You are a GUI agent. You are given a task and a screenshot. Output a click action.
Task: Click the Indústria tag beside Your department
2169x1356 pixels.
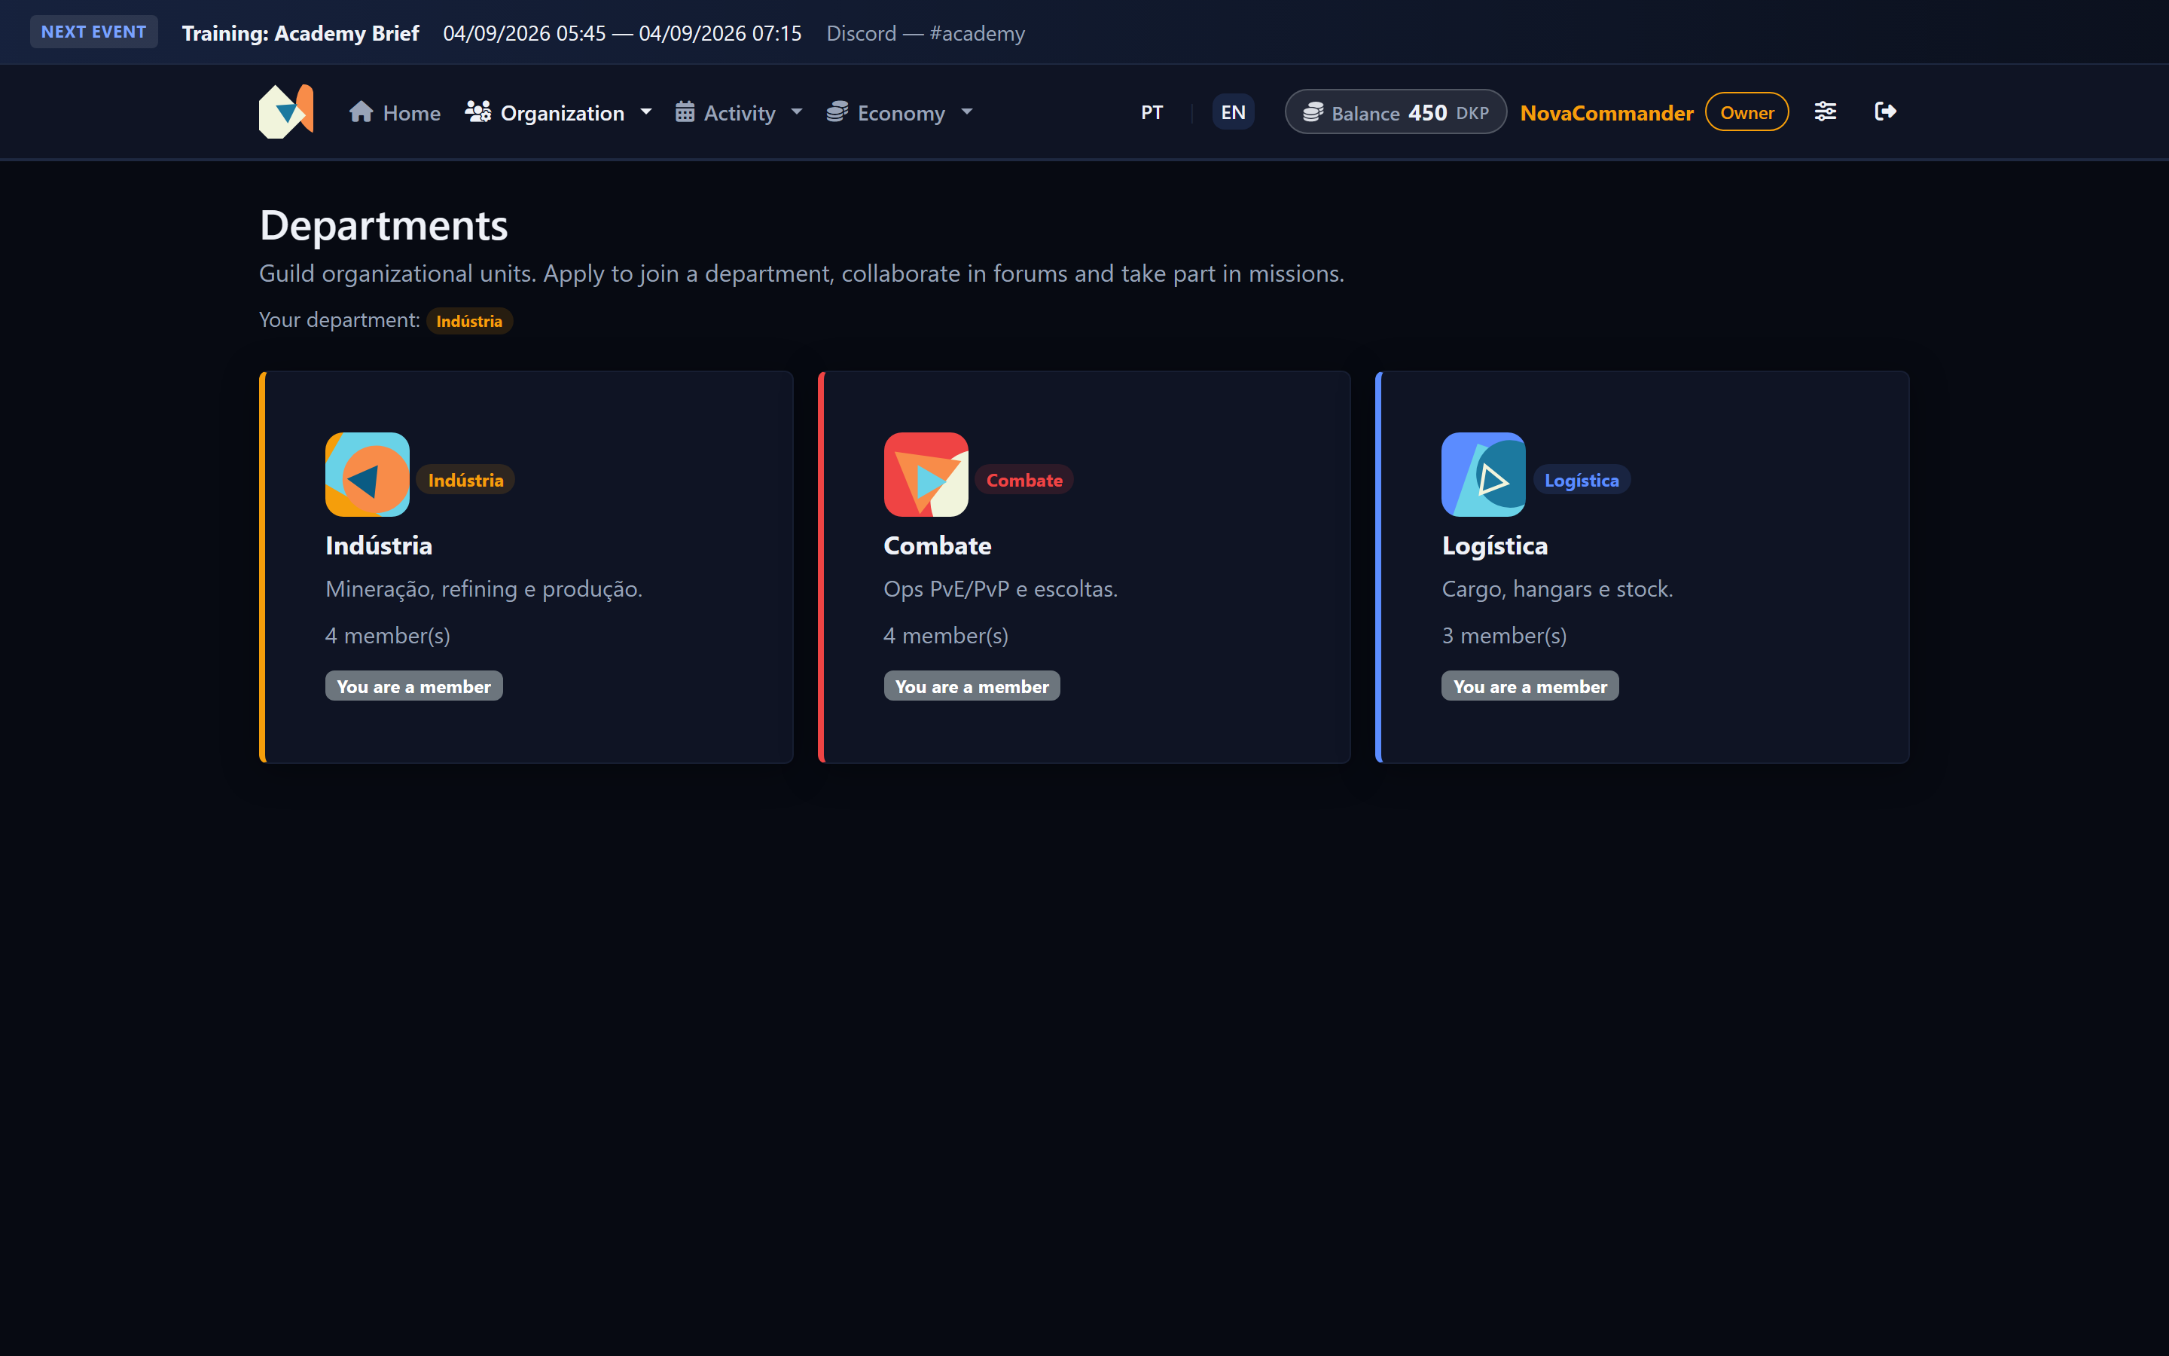tap(468, 321)
